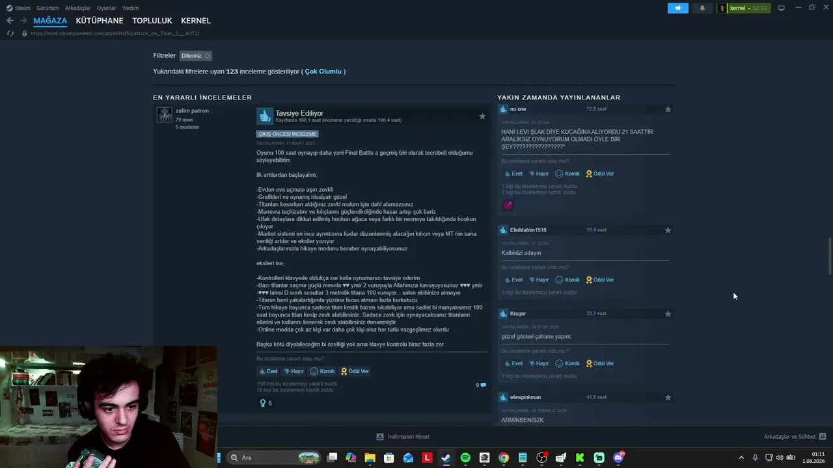Click the star on Kruger's review

[668, 314]
